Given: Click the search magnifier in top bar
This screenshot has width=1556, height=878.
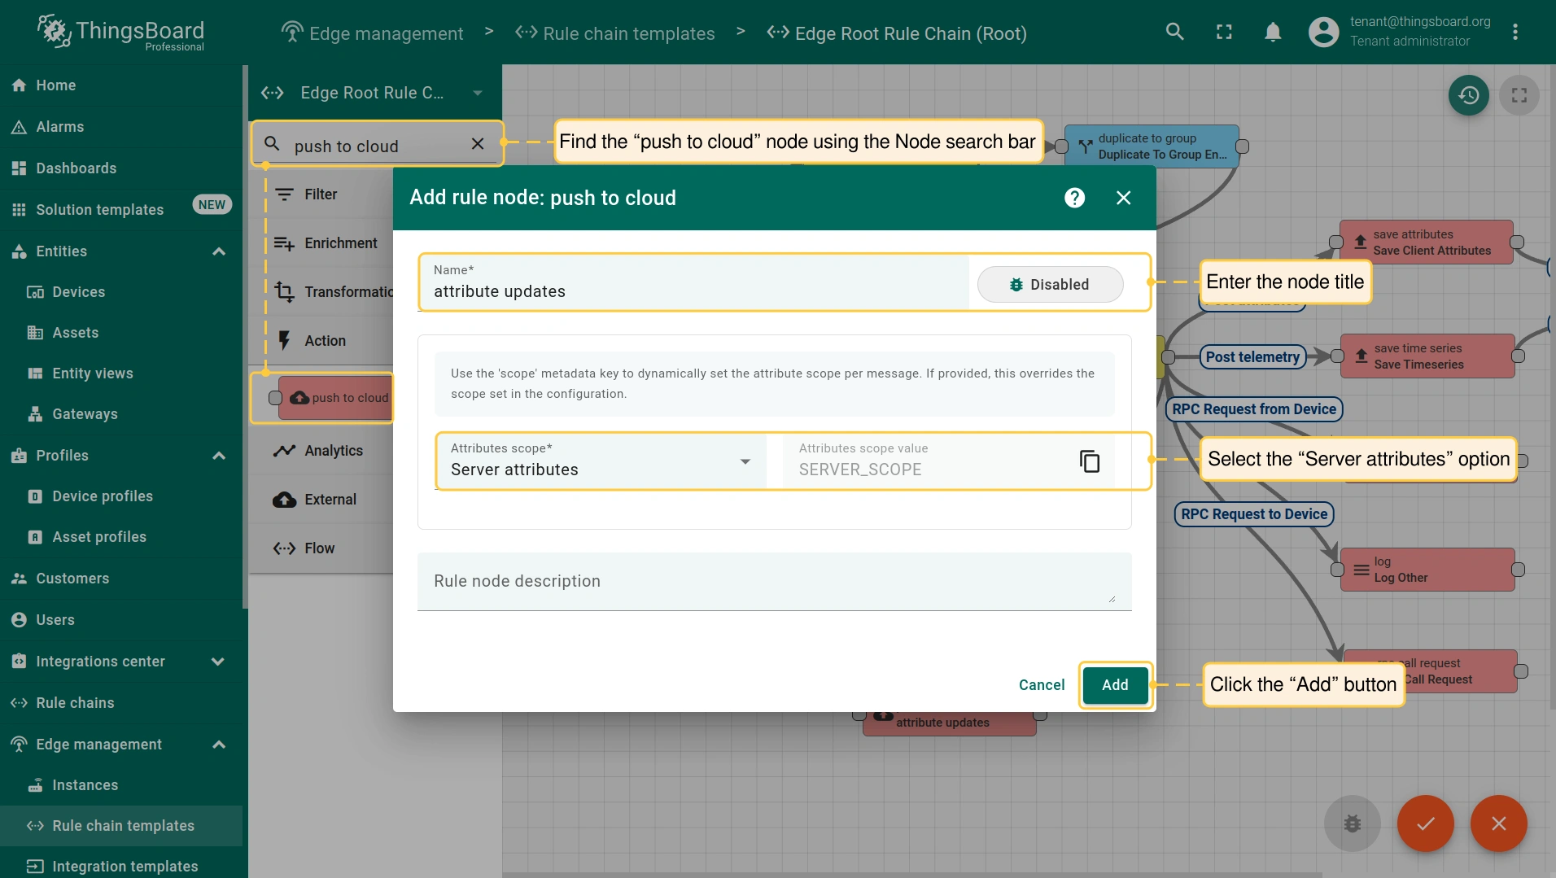Looking at the screenshot, I should (x=1174, y=33).
